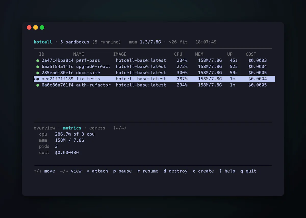This screenshot has width=306, height=218.
Task: Click the fix-tests sandbox name
Action: (x=88, y=79)
